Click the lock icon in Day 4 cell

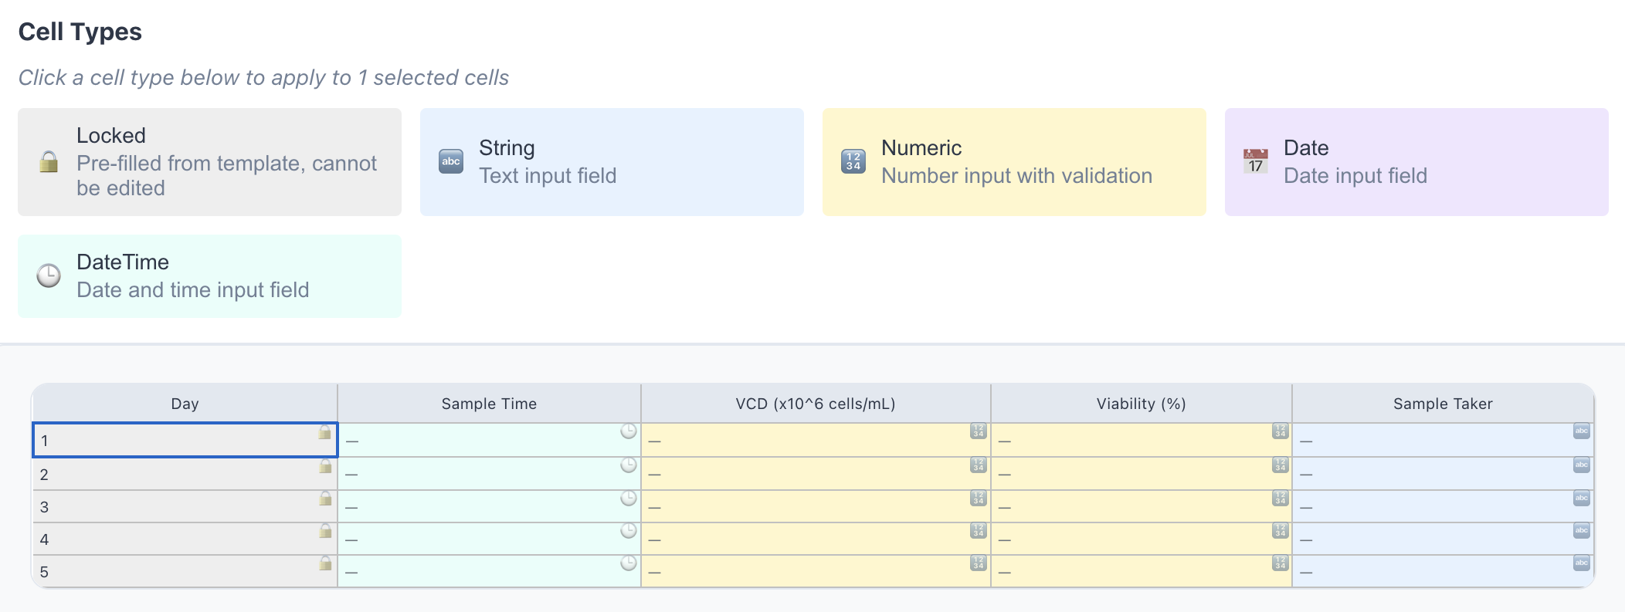pyautogui.click(x=325, y=531)
